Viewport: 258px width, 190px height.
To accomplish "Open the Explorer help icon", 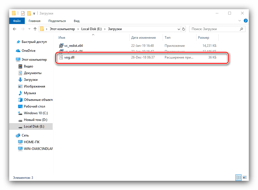I will pos(245,21).
